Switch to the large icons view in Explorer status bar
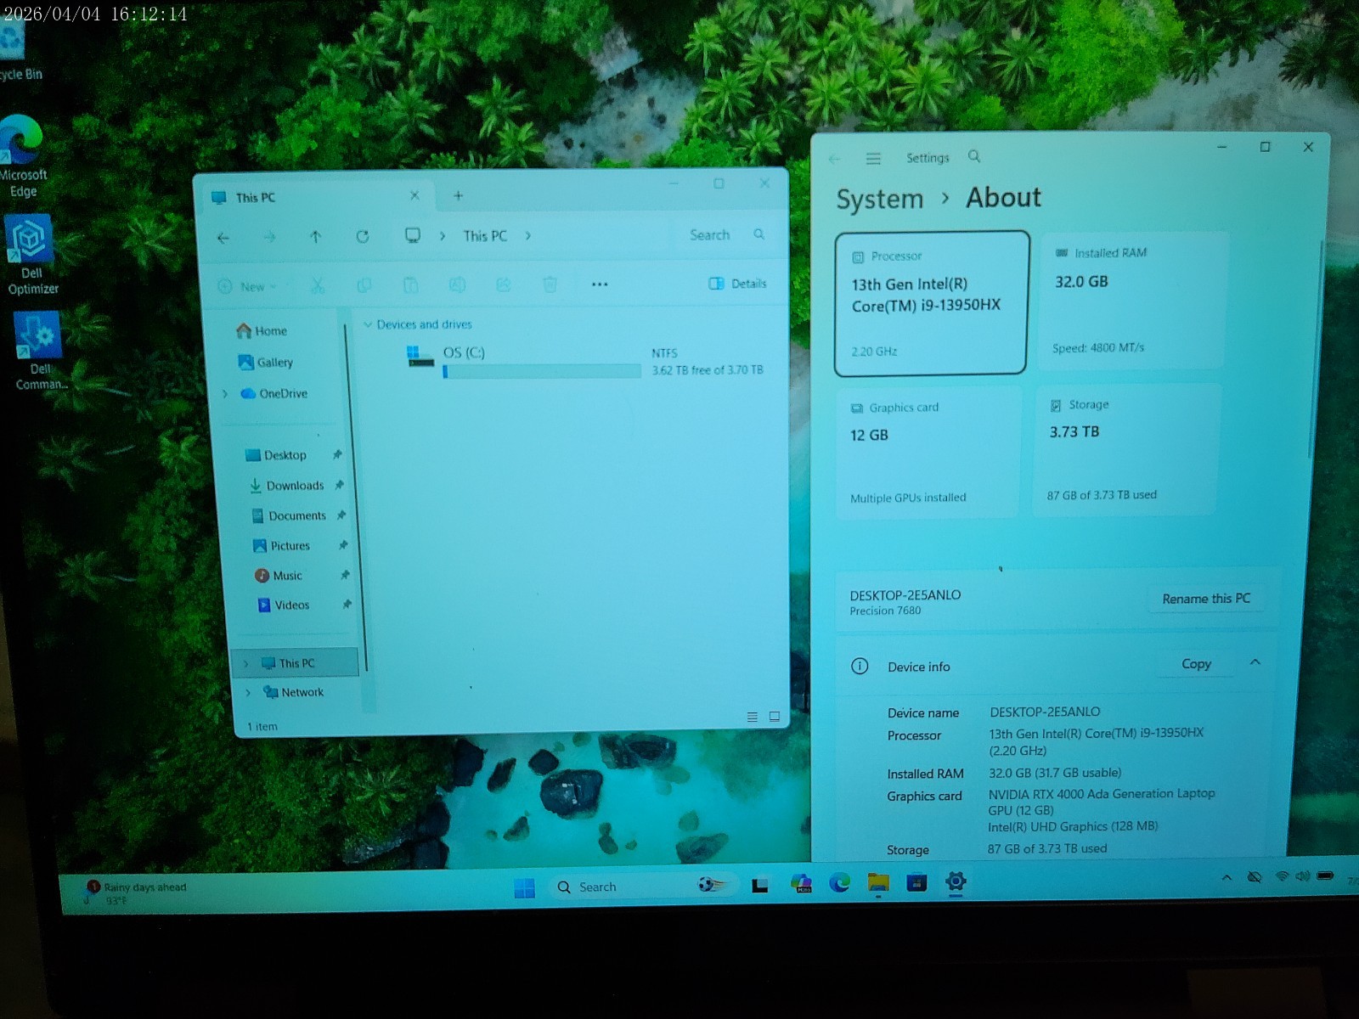1359x1019 pixels. tap(775, 717)
